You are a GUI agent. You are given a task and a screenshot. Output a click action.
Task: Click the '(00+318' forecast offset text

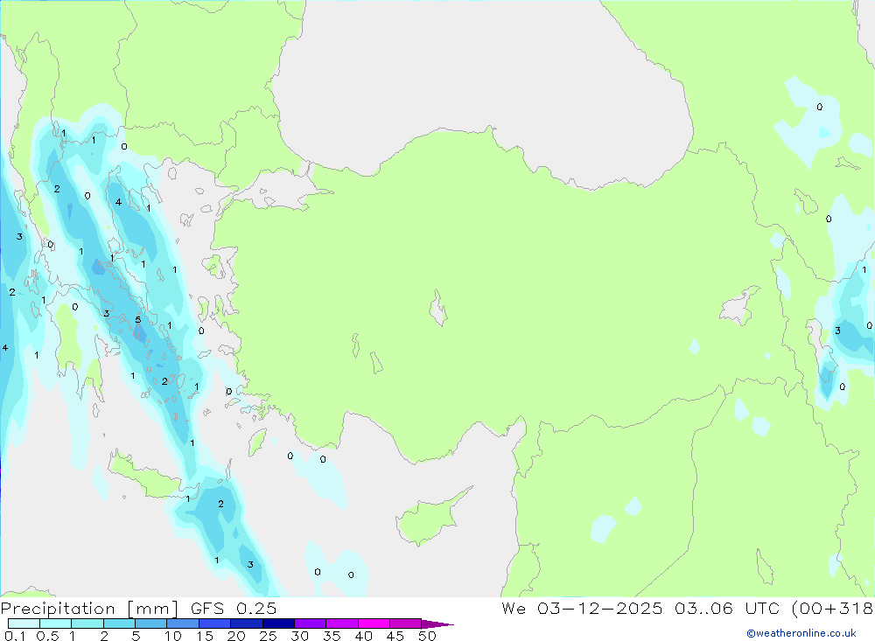coord(833,608)
